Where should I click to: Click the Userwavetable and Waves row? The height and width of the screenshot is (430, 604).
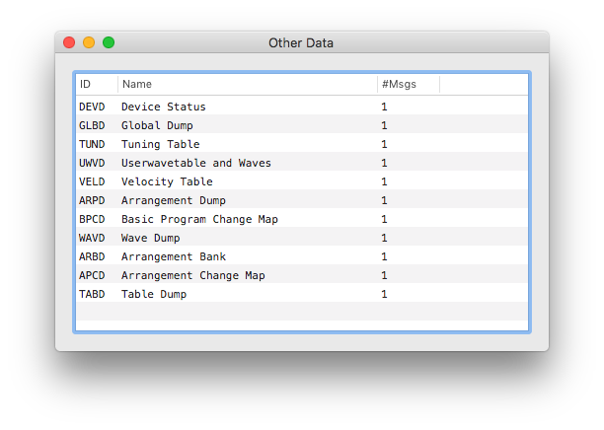tap(195, 163)
